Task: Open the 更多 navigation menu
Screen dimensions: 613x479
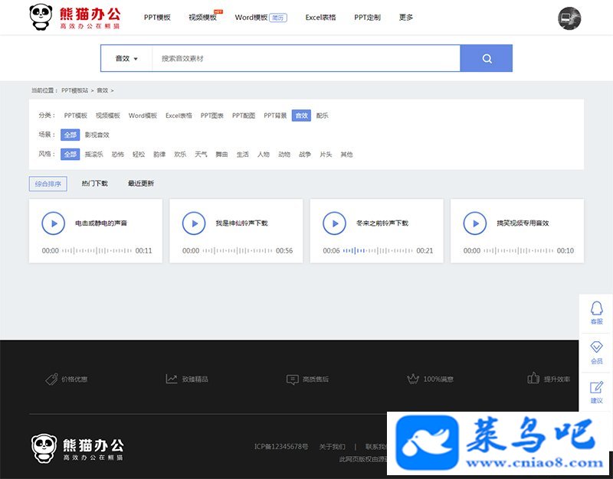Action: pos(406,17)
